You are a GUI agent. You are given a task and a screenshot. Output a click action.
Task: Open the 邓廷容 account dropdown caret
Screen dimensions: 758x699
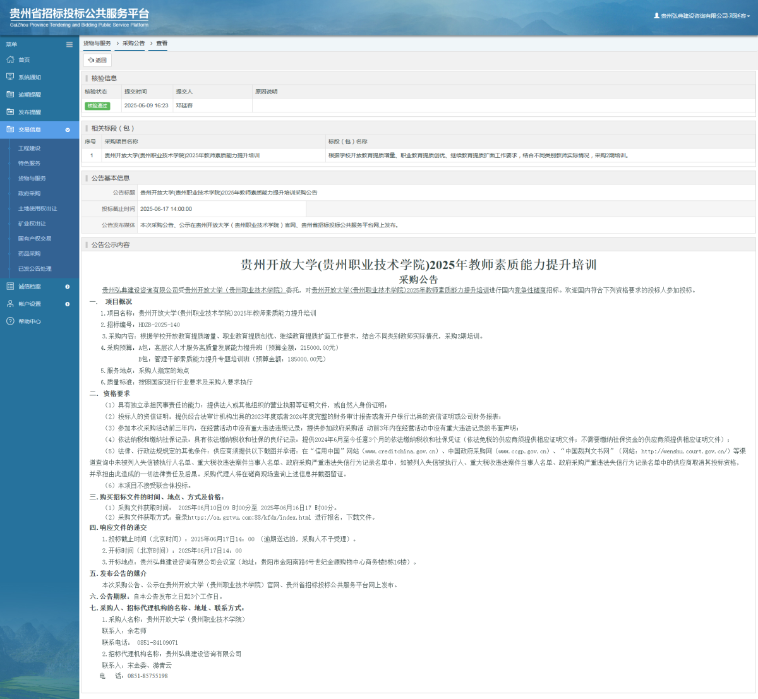749,16
